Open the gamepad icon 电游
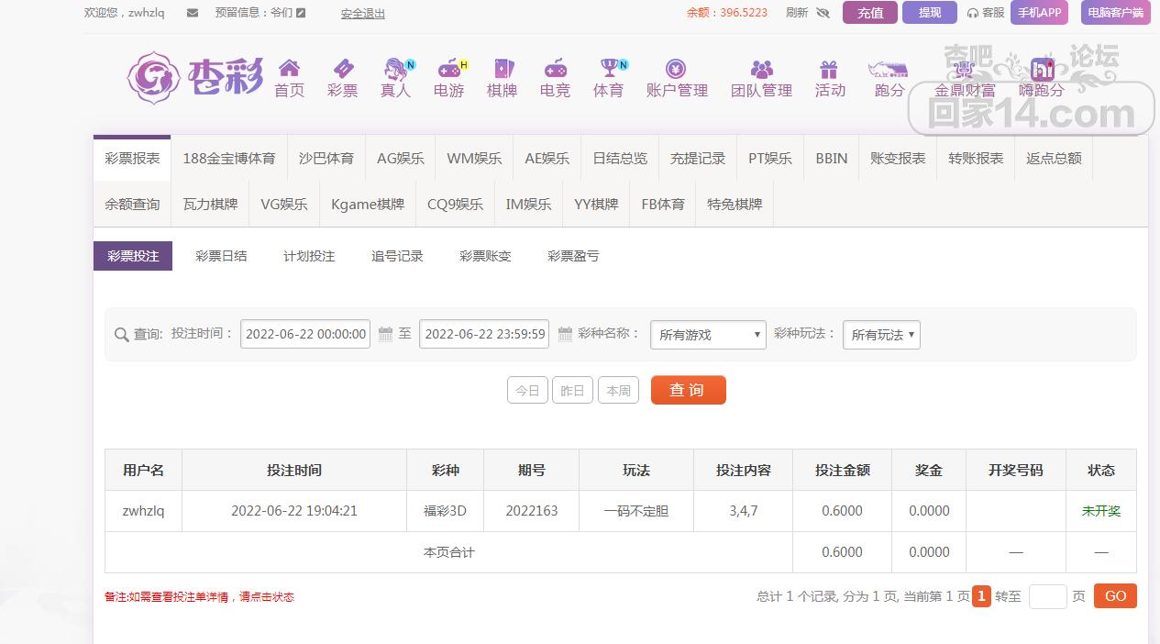Screen dimensions: 1160x644 tap(448, 69)
